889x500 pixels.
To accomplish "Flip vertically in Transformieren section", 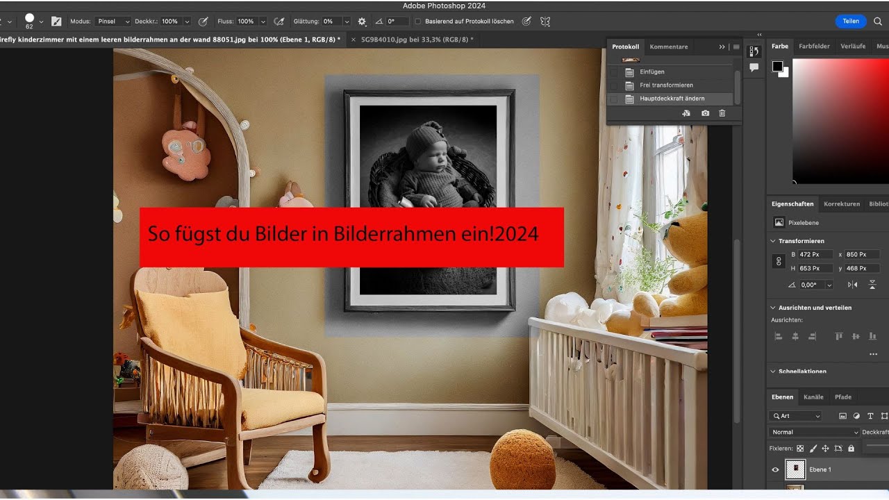I will [x=873, y=285].
